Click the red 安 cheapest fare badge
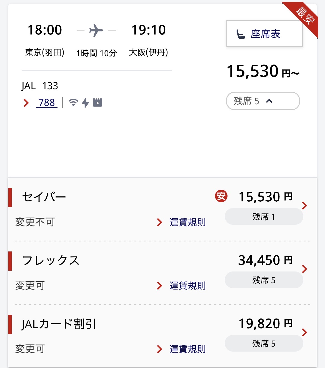 (x=221, y=196)
